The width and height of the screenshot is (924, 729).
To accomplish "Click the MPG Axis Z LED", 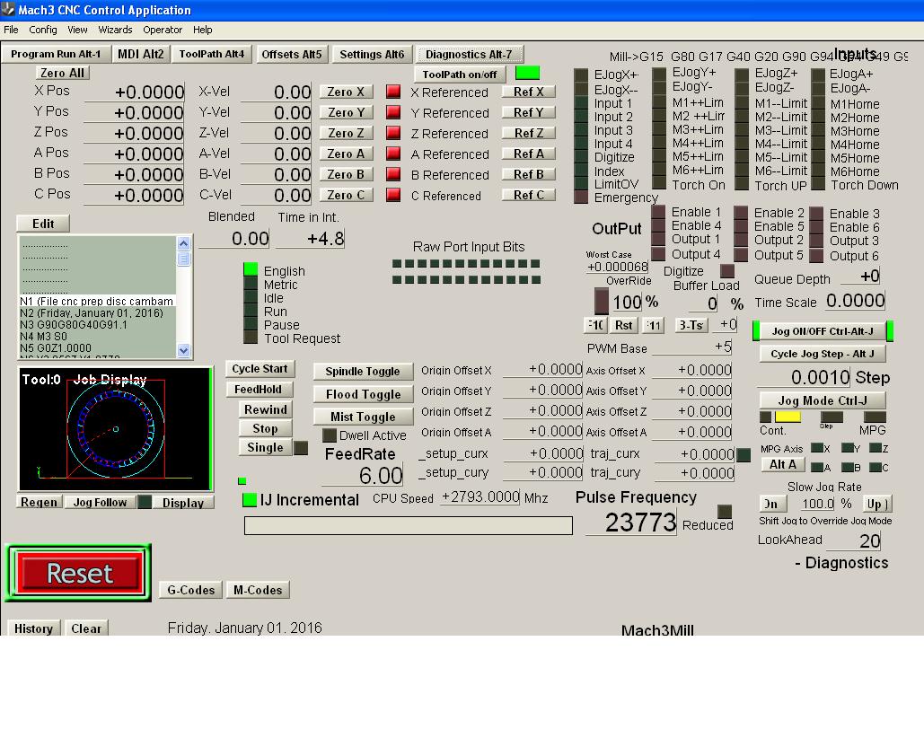I will (x=876, y=448).
